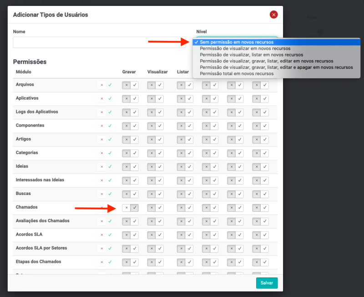The width and height of the screenshot is (364, 297).
Task: Pick 'Permissão de visualizar, listar em novos recursos'
Action: click(x=251, y=55)
